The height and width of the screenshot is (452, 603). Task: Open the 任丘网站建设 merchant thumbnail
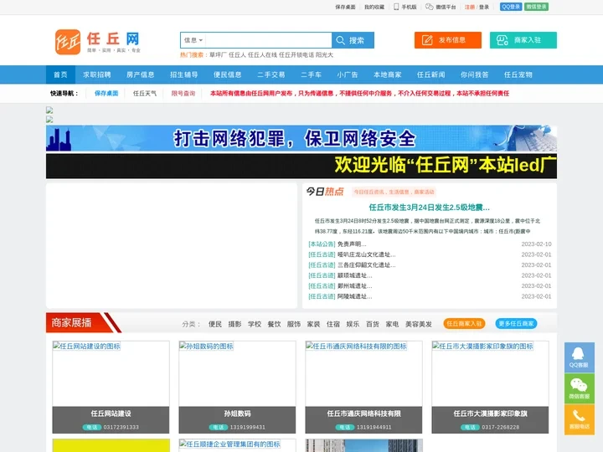pyautogui.click(x=111, y=373)
